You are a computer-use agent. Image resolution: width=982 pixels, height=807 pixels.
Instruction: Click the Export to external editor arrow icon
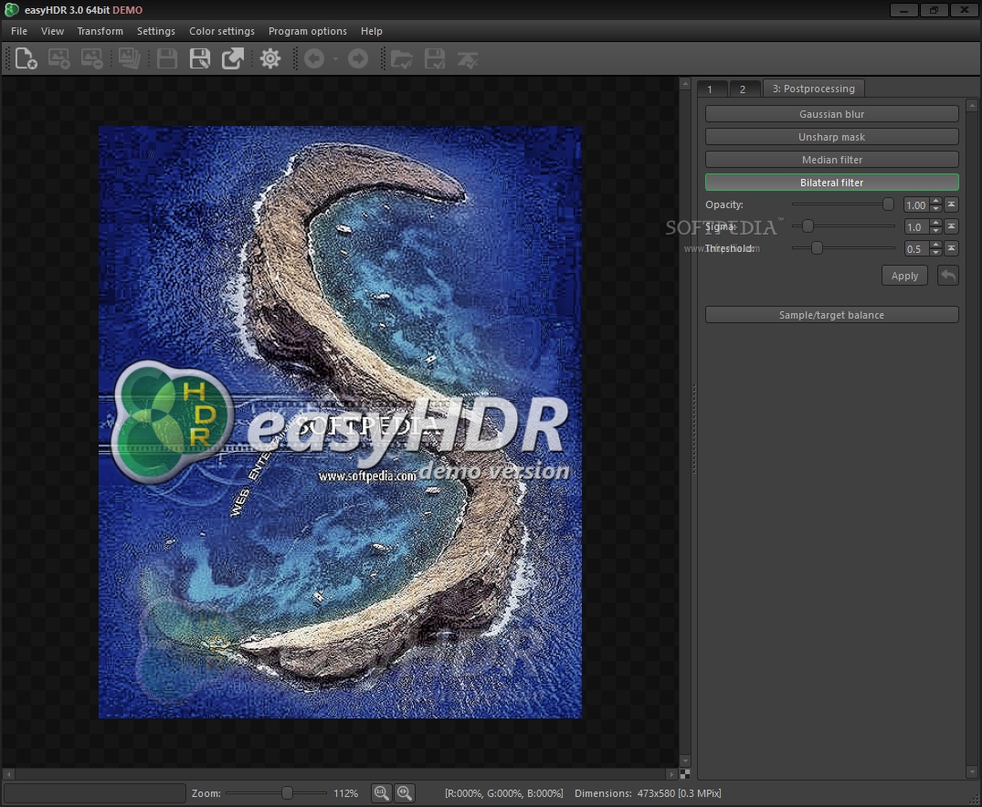(x=233, y=58)
